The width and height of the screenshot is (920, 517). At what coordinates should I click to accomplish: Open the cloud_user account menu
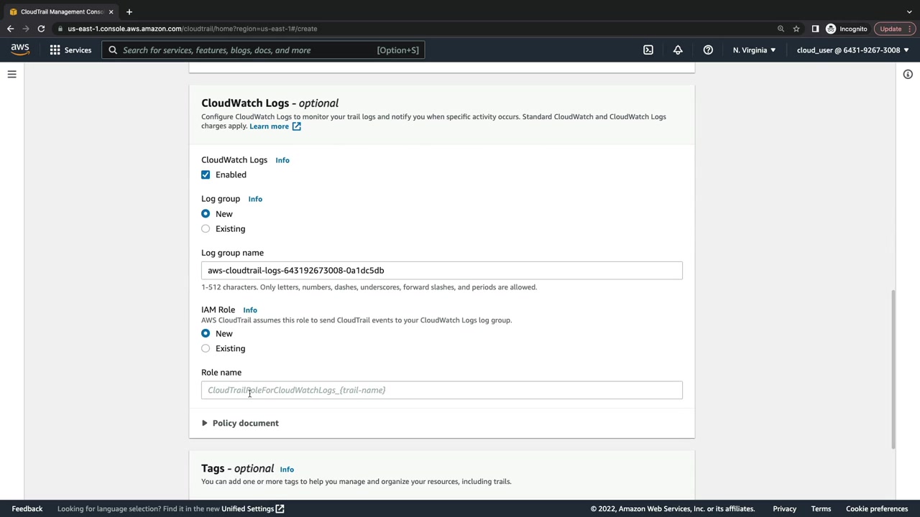pyautogui.click(x=852, y=50)
